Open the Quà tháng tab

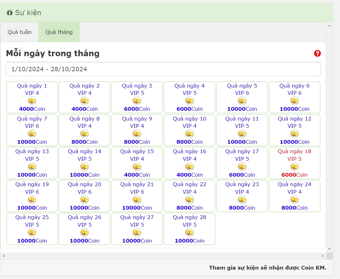click(x=59, y=32)
